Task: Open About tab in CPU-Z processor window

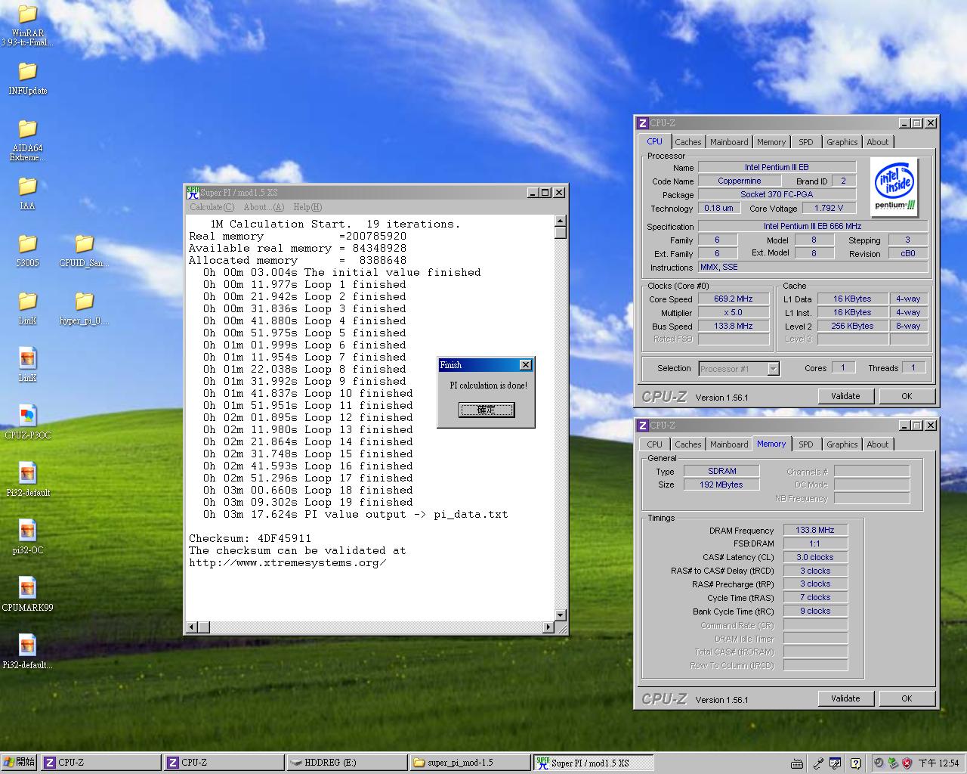Action: click(878, 142)
